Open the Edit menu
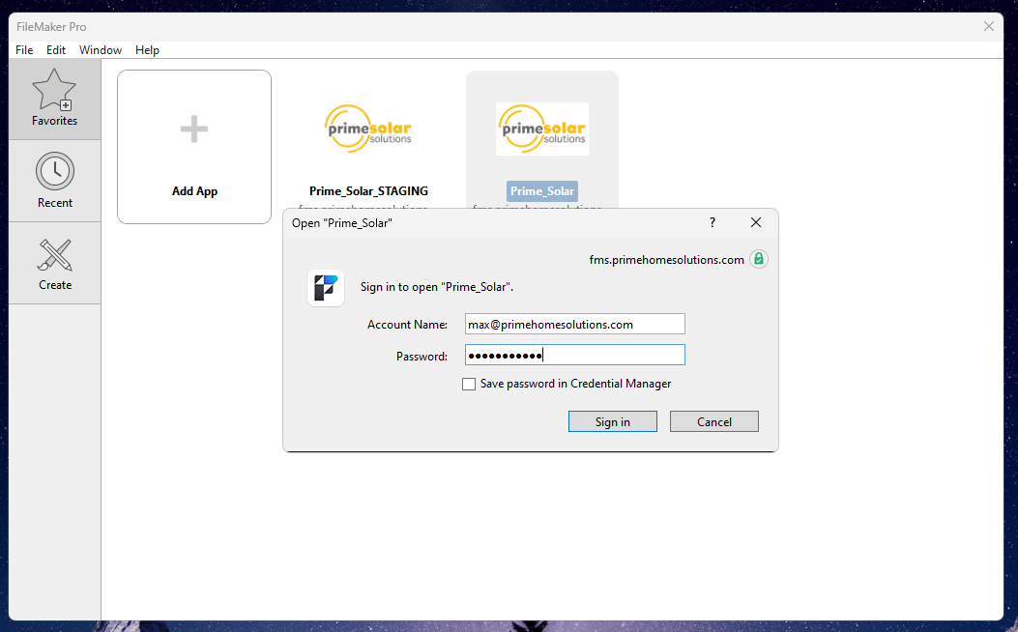 (56, 50)
